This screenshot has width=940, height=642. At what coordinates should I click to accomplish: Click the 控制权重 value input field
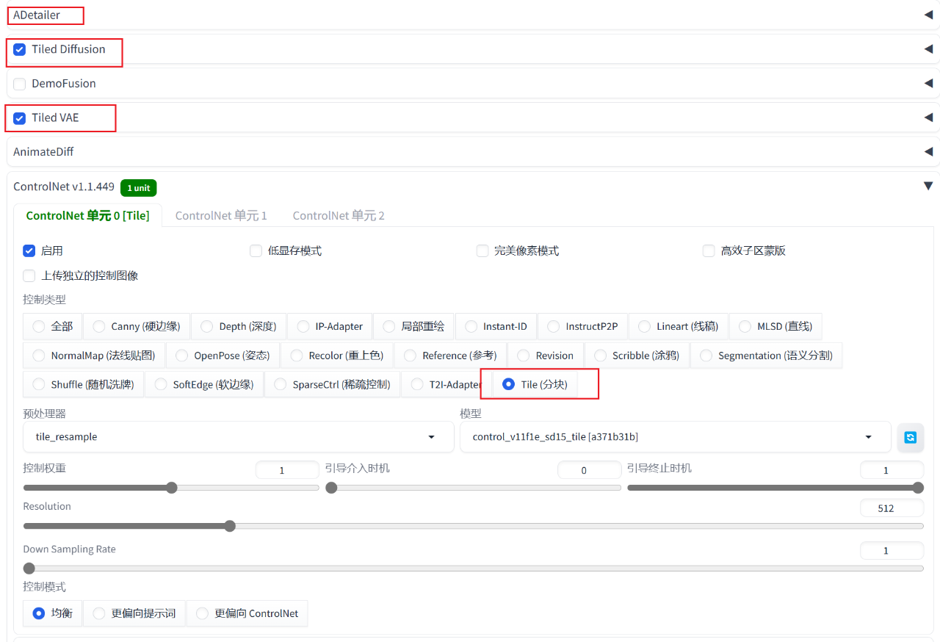(x=287, y=470)
